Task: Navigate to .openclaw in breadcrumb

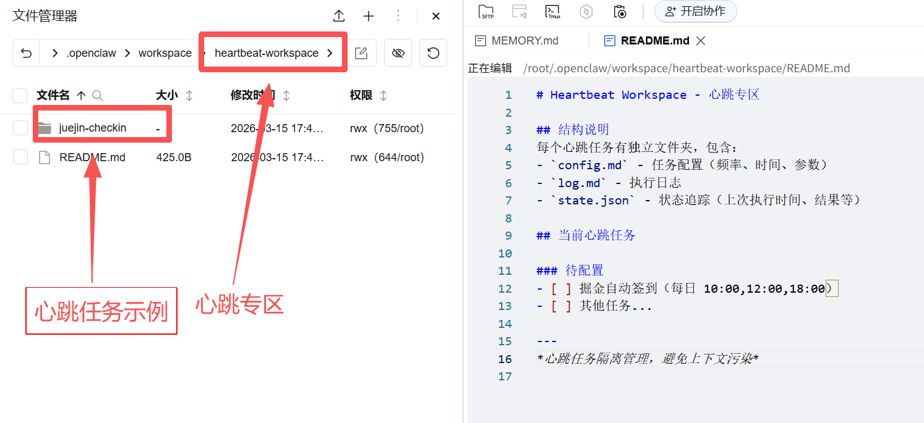Action: pyautogui.click(x=91, y=53)
